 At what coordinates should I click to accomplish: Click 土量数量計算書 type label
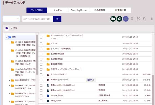point(104,95)
